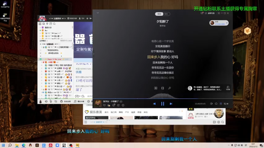Image resolution: width=264 pixels, height=148 pixels.
Task: Open the video icon in YY main window bottom
Action: (x=214, y=122)
